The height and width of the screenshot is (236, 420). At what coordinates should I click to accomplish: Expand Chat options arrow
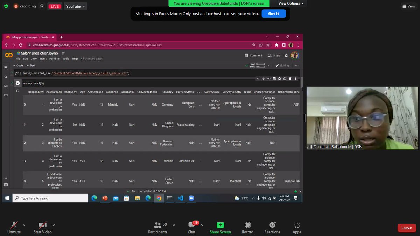(x=201, y=225)
